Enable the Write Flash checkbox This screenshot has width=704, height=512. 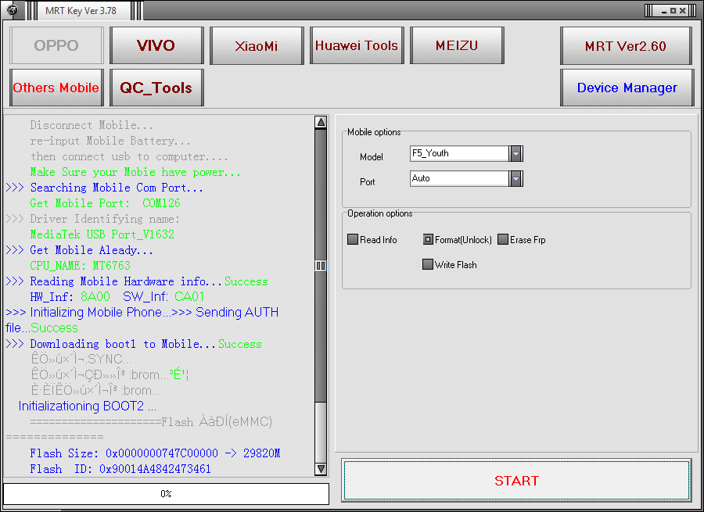point(428,264)
